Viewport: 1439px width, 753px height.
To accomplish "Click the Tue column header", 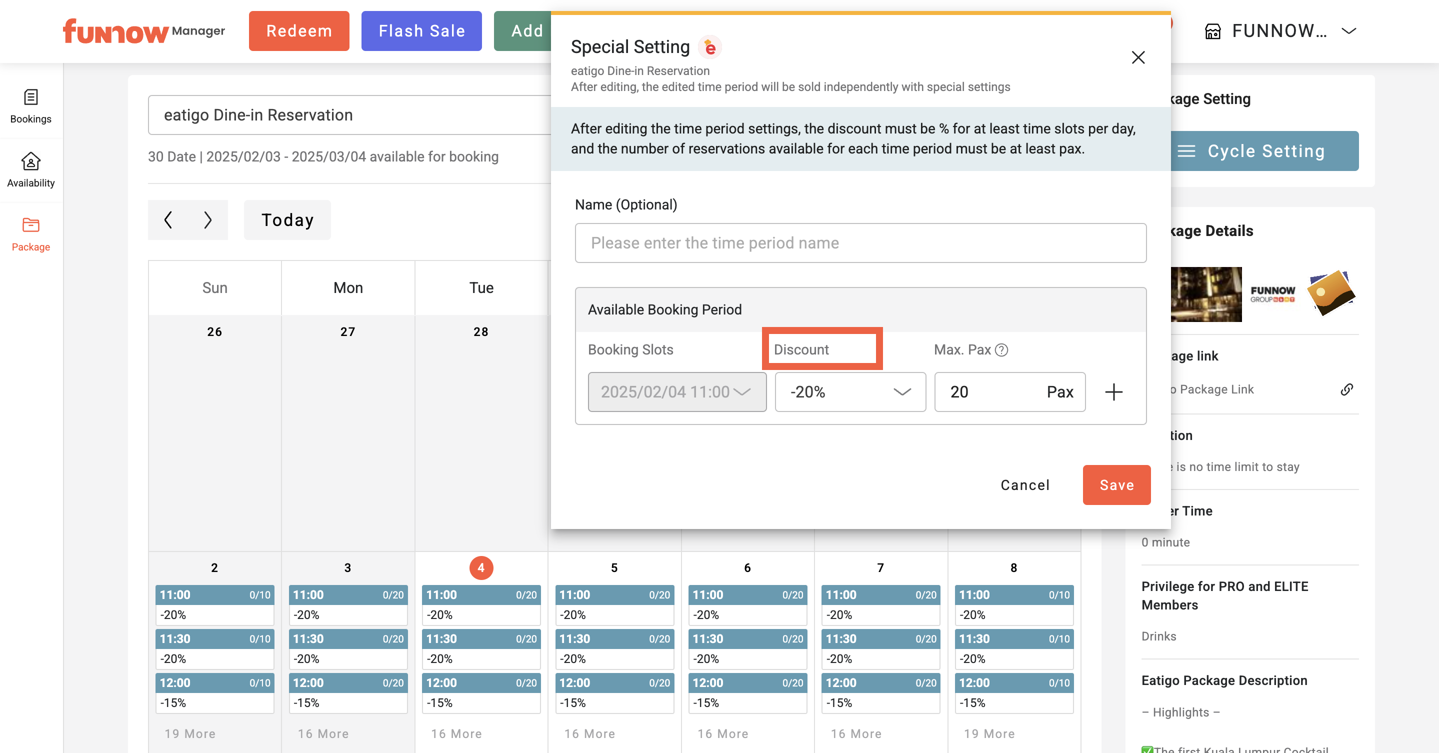I will click(481, 288).
